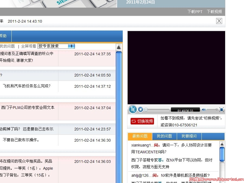Screen dimensions: 249x183
Task: Click 我的问题 link in left panel
Action: (7, 46)
